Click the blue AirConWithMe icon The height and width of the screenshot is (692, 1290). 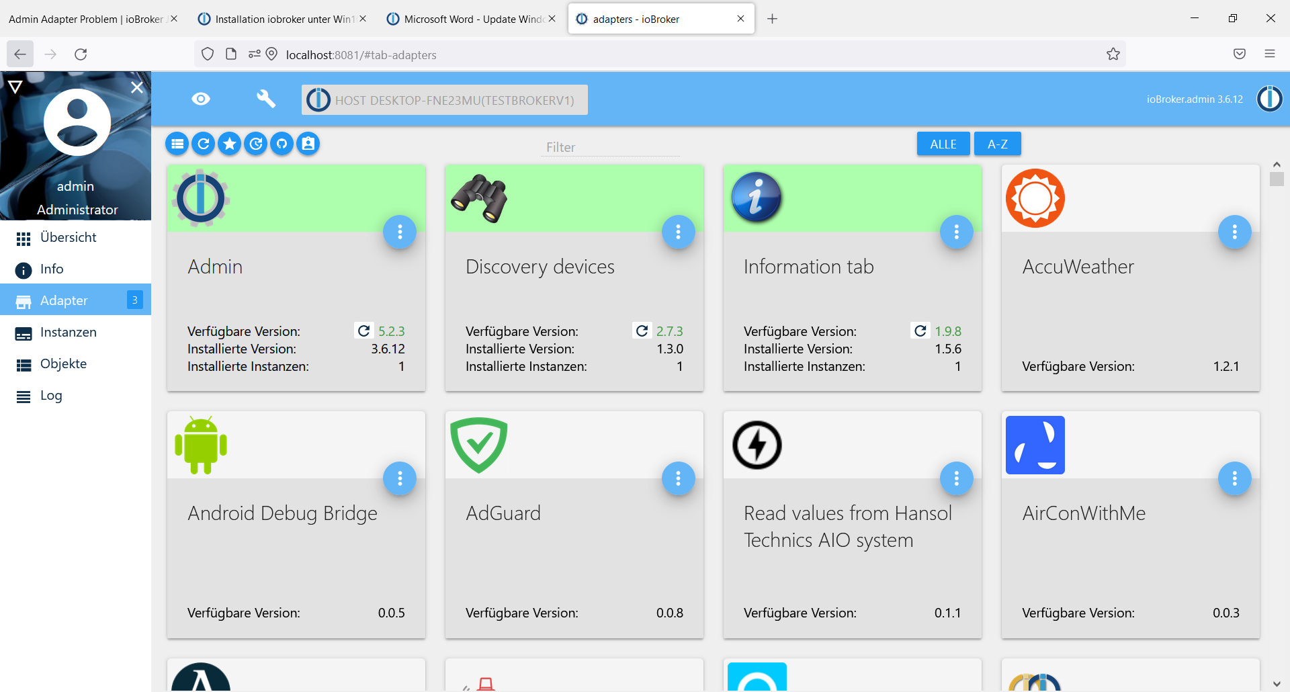[1035, 445]
